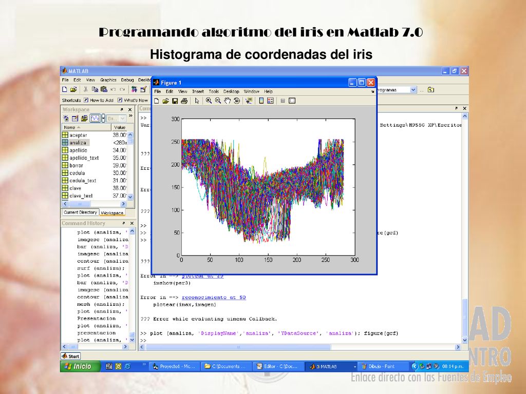The image size is (526, 394).
Task: Click the Open file icon in MATLAB toolbar
Action: point(73,89)
